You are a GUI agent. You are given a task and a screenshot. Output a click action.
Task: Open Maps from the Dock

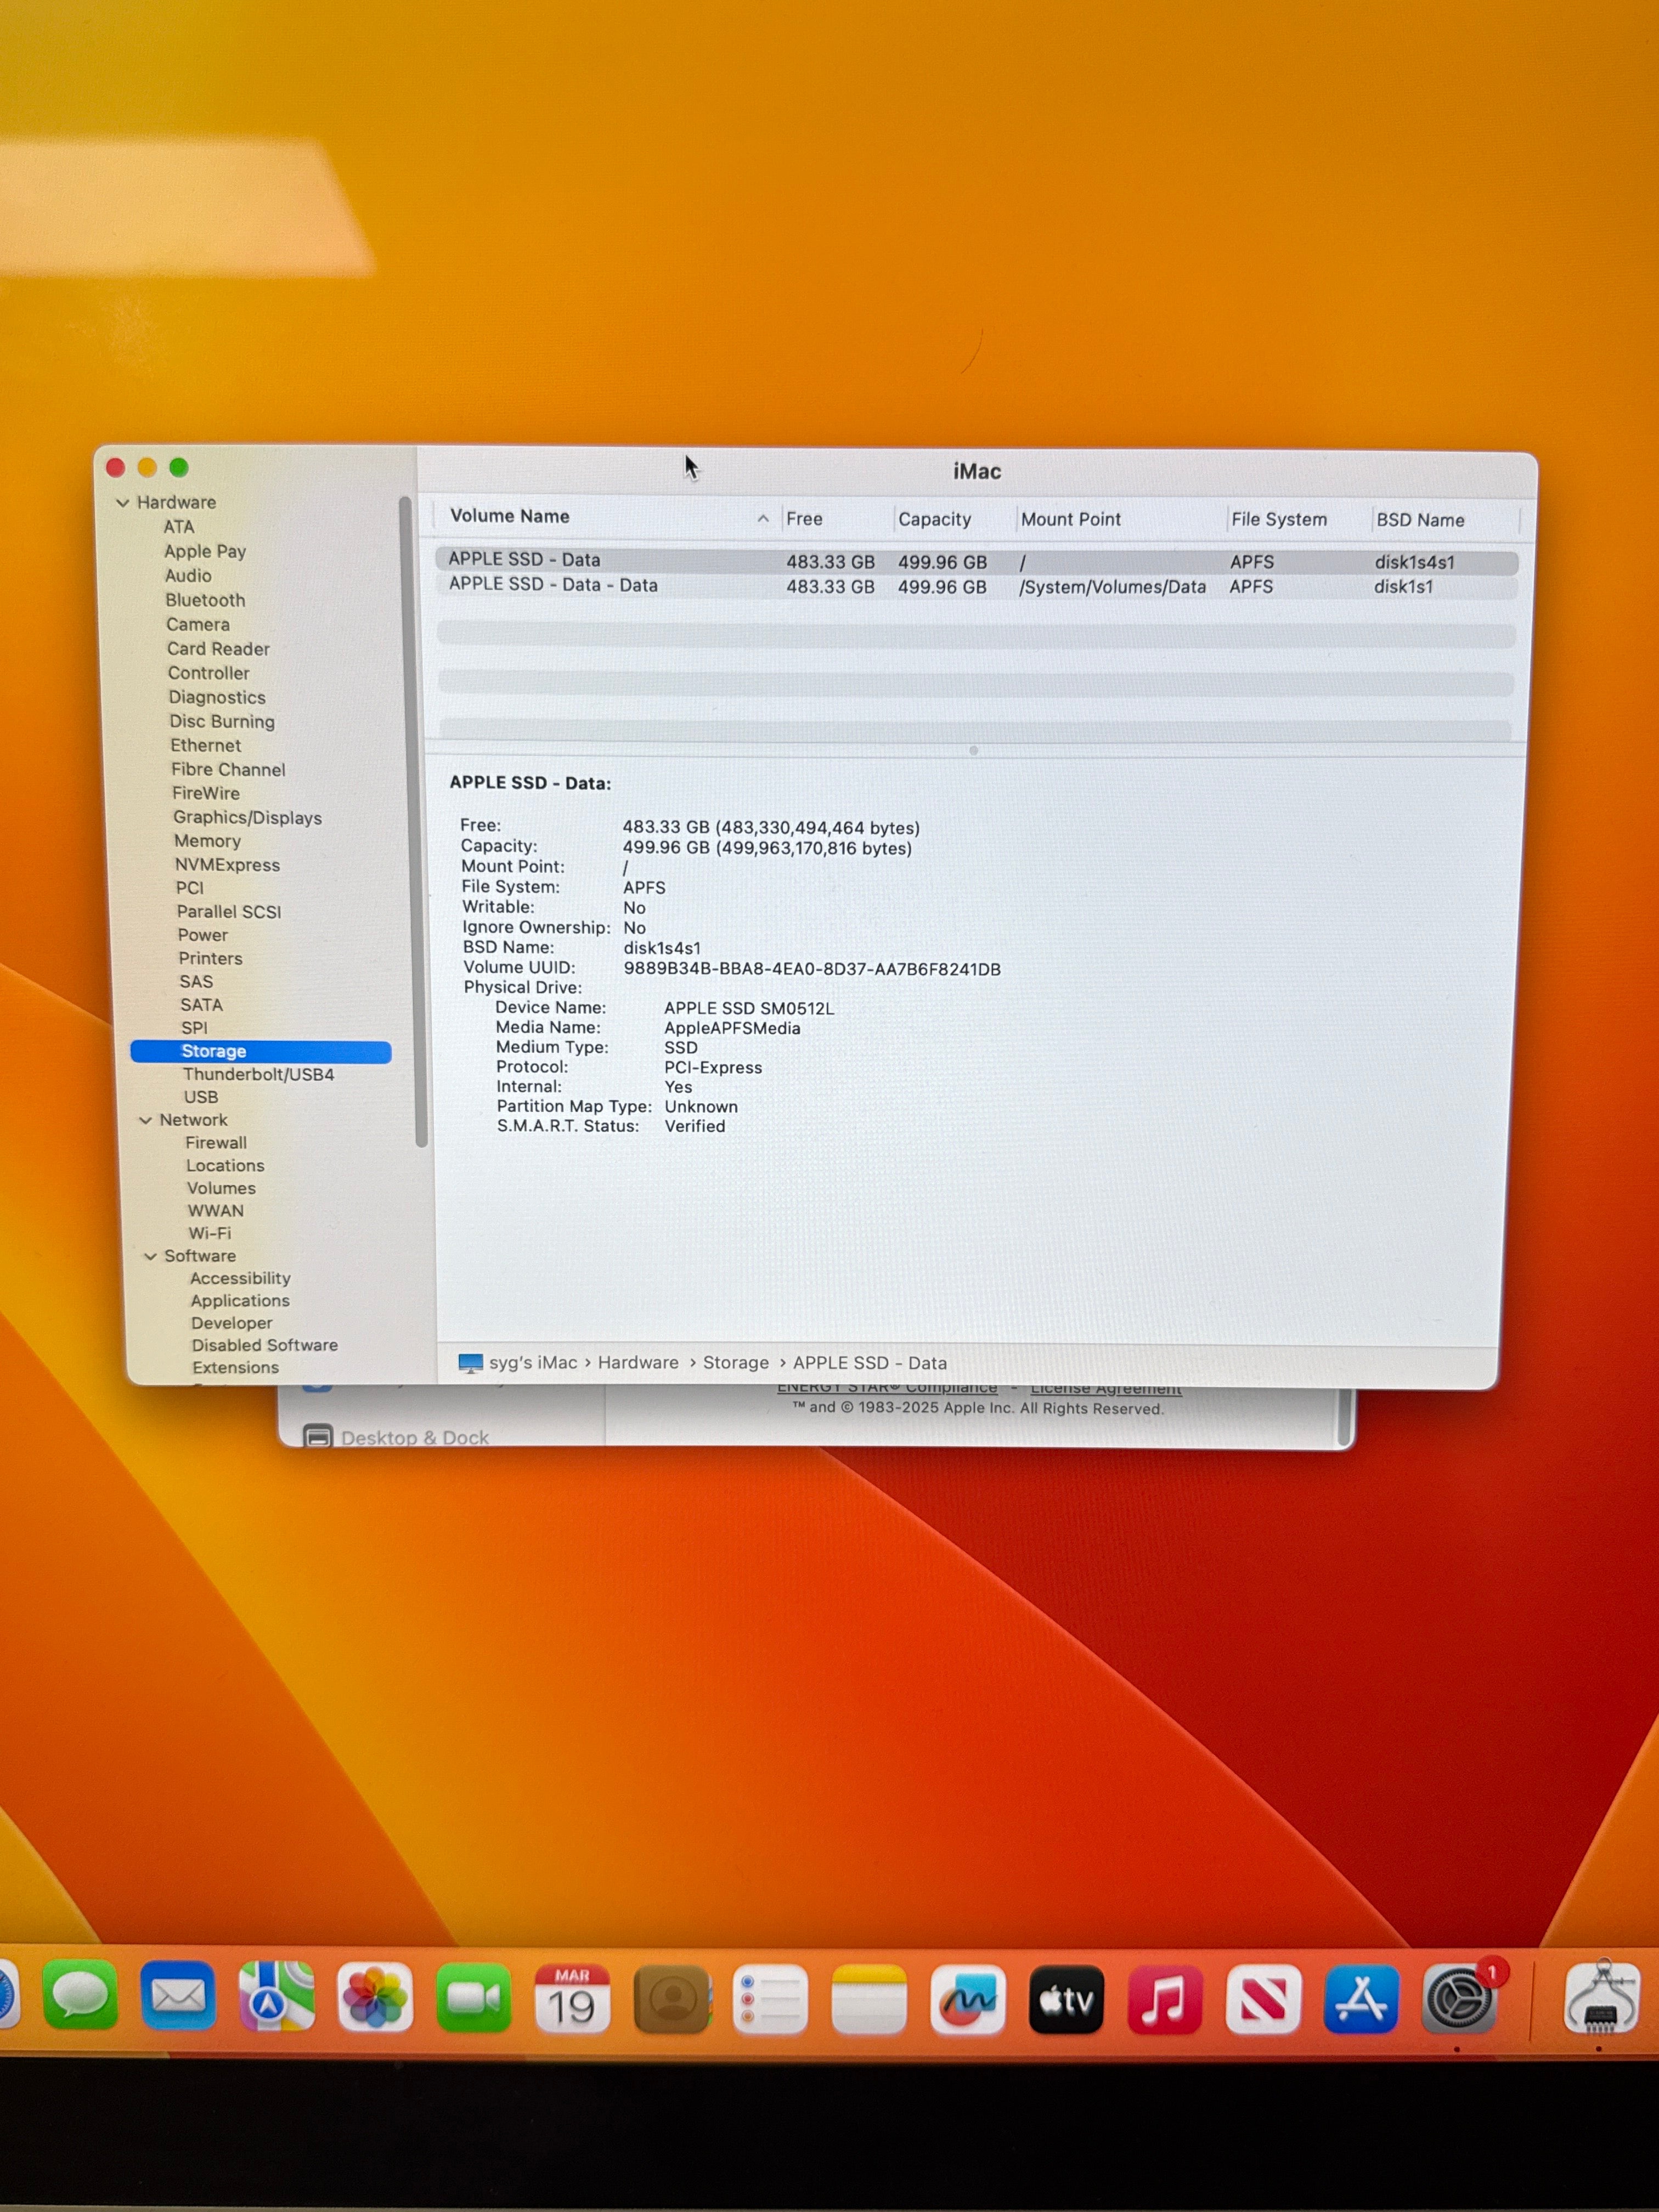tap(277, 1998)
